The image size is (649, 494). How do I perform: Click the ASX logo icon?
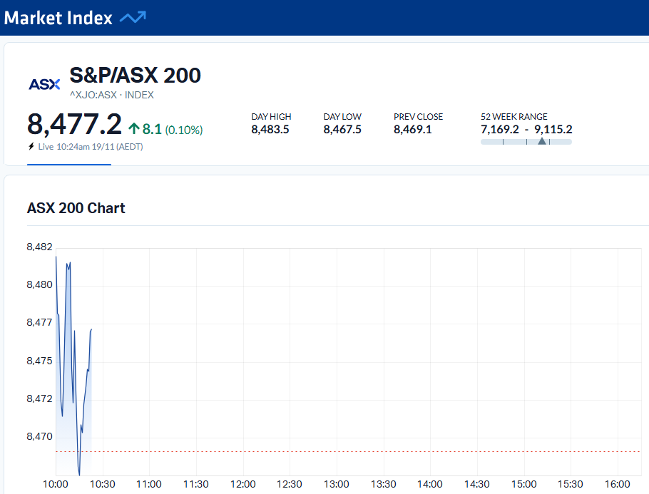[43, 83]
